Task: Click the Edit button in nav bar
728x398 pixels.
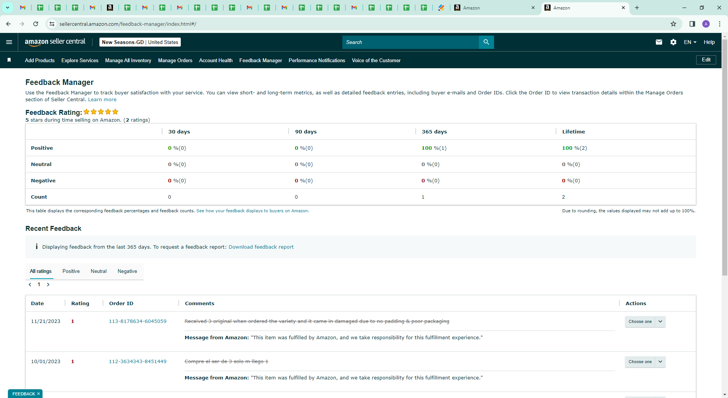Action: pyautogui.click(x=706, y=60)
